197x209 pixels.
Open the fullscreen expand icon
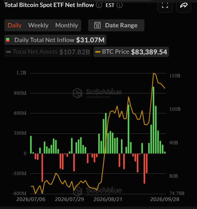[165, 6]
